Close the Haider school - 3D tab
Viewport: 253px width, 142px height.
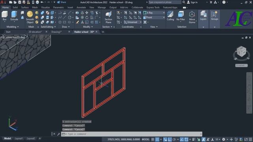(96, 32)
